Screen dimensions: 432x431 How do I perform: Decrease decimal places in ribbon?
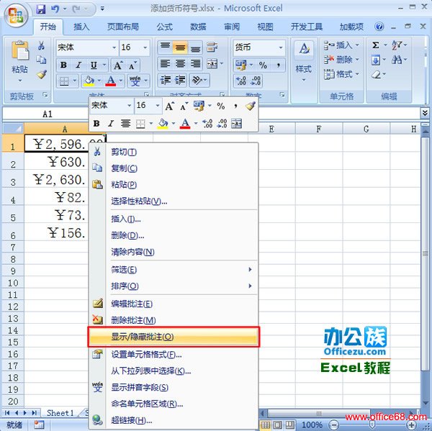pos(256,81)
